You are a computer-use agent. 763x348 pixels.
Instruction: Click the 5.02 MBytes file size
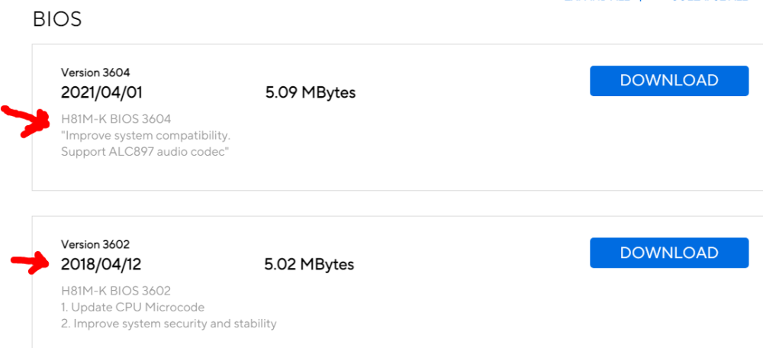310,264
